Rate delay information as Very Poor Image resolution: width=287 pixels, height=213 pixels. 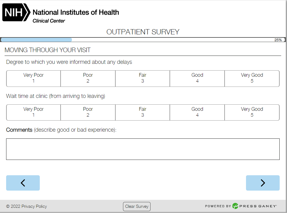[33, 78]
